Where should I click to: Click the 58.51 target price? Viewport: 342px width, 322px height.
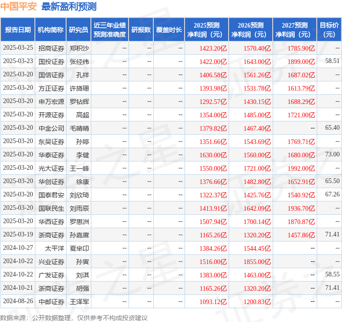click(332, 61)
